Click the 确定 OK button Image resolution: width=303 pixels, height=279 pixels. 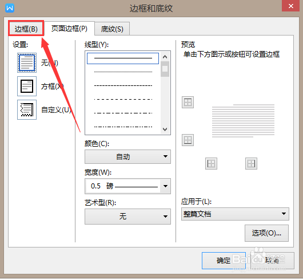(x=224, y=261)
